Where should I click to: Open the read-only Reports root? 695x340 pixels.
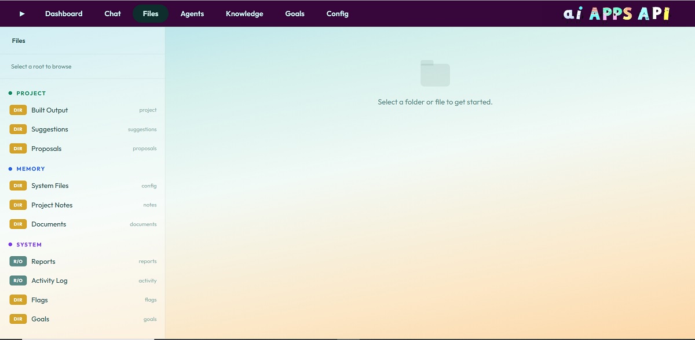(83, 262)
